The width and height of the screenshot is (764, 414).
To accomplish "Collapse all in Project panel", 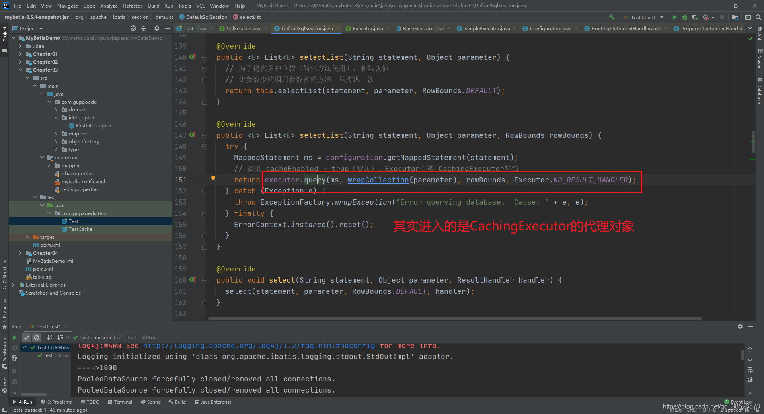I will tap(144, 28).
